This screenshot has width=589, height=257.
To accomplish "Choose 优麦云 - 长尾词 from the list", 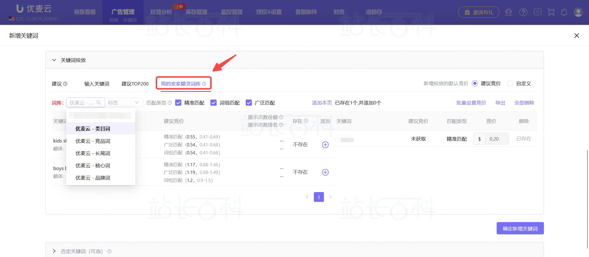I will coord(93,153).
